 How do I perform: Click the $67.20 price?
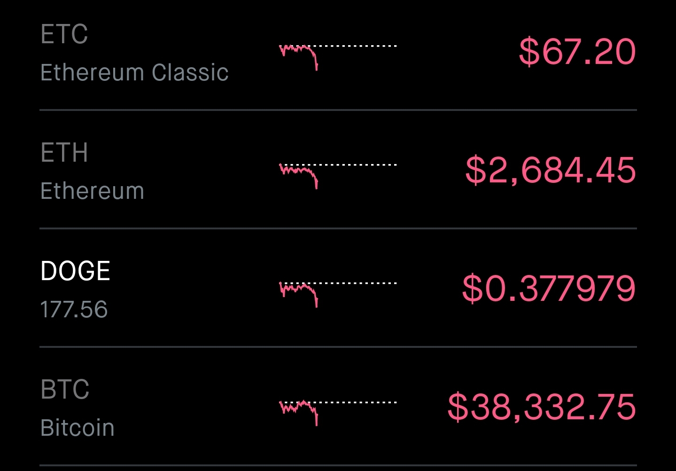point(577,52)
